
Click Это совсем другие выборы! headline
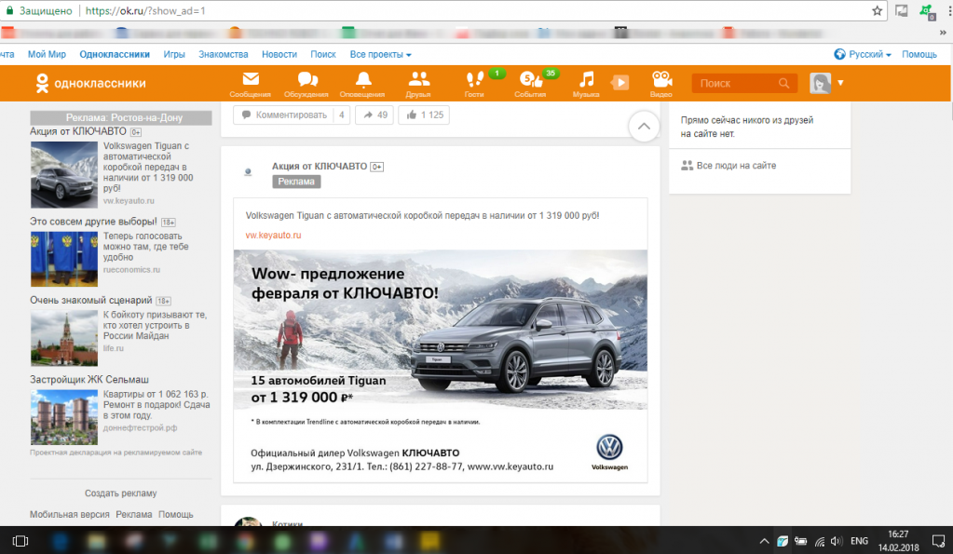tap(93, 221)
